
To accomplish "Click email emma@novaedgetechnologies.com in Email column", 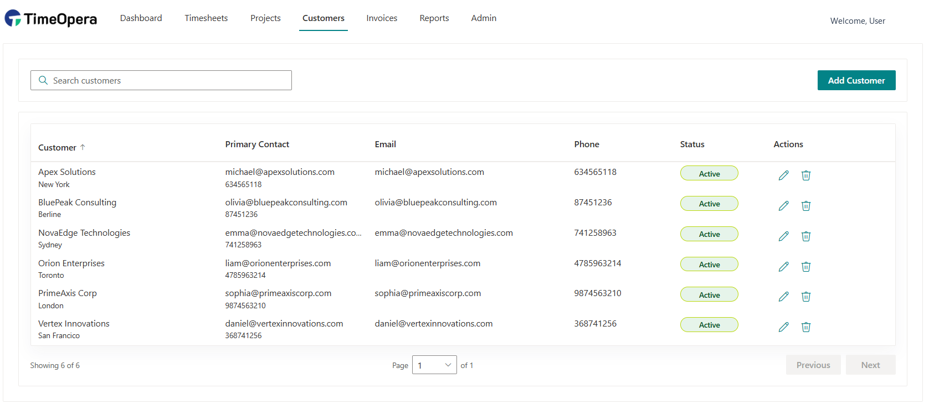I will pyautogui.click(x=444, y=233).
